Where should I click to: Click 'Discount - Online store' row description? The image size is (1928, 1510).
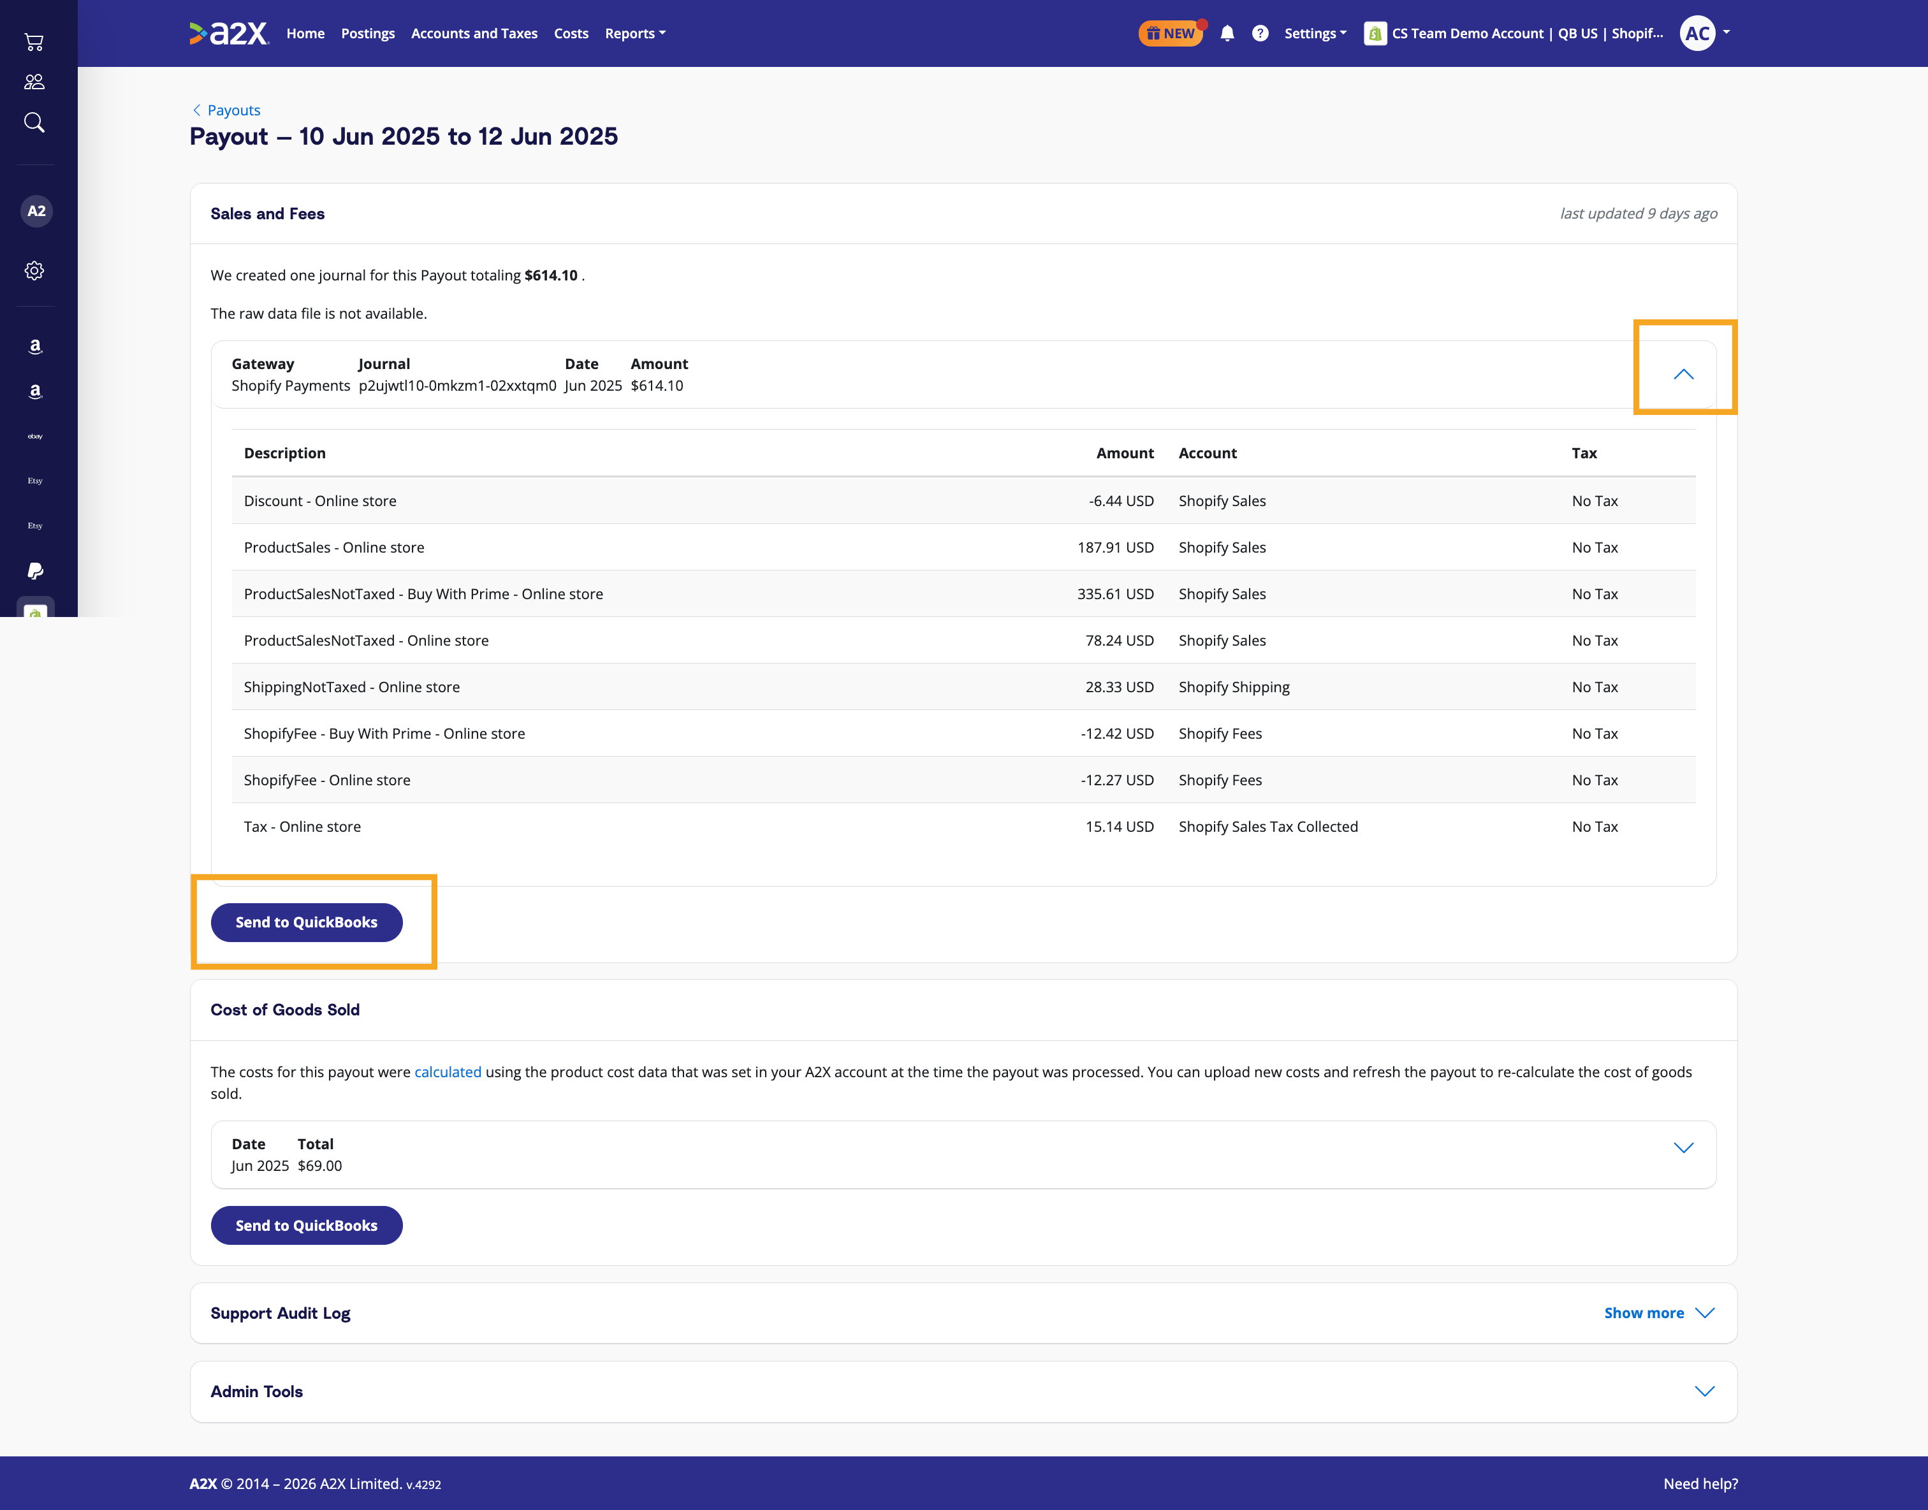click(x=320, y=500)
